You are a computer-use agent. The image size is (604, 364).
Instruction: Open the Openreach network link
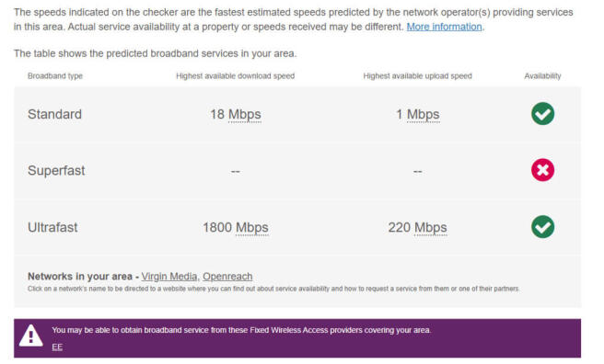[x=227, y=277]
